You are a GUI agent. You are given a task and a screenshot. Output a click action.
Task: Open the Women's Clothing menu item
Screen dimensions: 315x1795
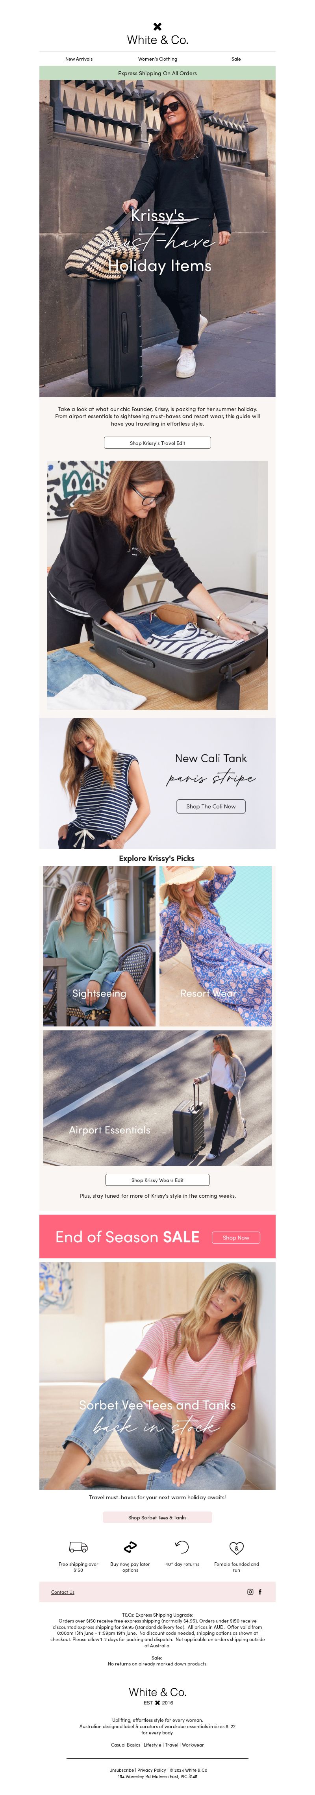click(x=157, y=59)
